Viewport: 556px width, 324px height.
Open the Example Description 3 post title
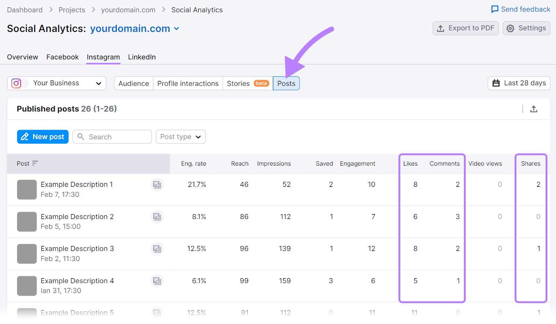77,249
